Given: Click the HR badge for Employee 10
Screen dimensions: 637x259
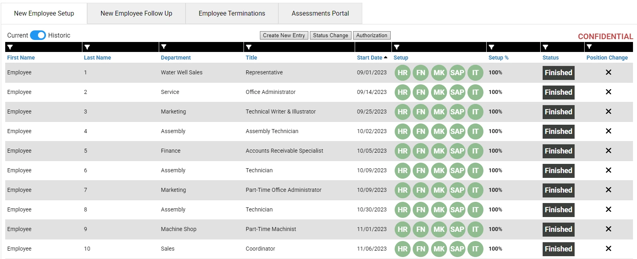Looking at the screenshot, I should [x=403, y=249].
